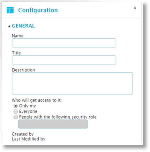Click the "Only me" option label text
150x152 pixels.
27,106
